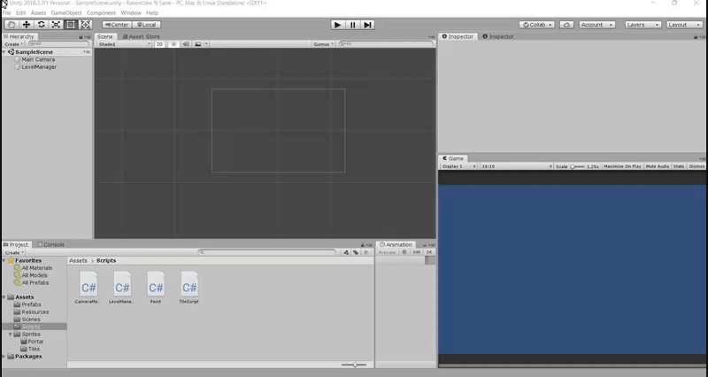The image size is (708, 377).
Task: Toggle Stats overlay in Game view
Action: click(679, 166)
